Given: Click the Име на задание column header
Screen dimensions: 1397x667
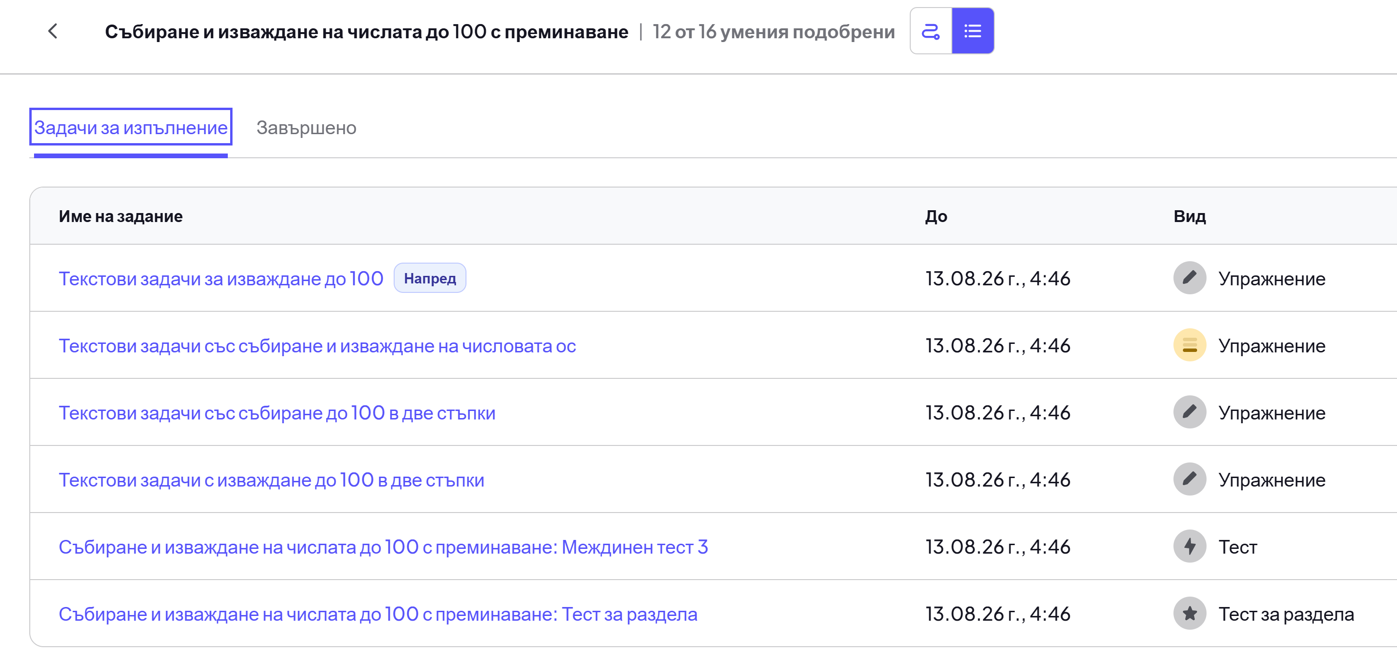Looking at the screenshot, I should pos(121,216).
